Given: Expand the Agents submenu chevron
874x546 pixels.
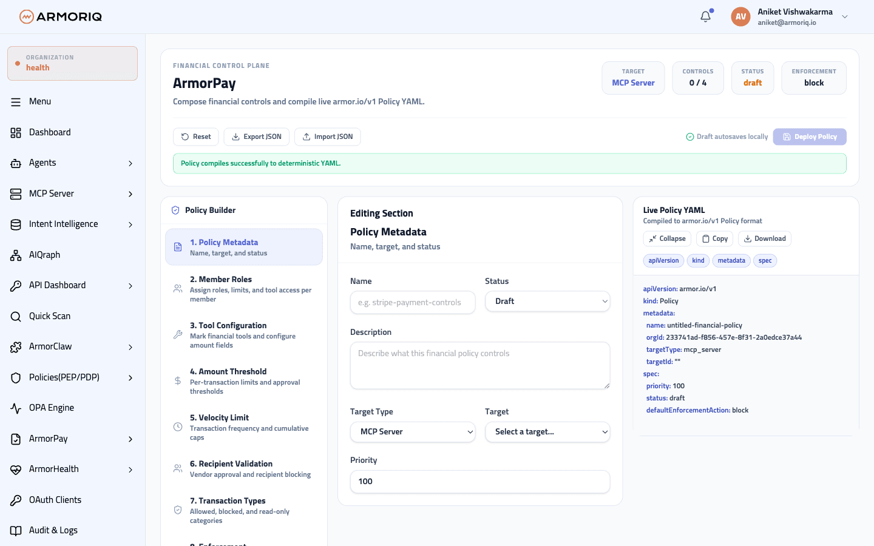Looking at the screenshot, I should pyautogui.click(x=130, y=163).
